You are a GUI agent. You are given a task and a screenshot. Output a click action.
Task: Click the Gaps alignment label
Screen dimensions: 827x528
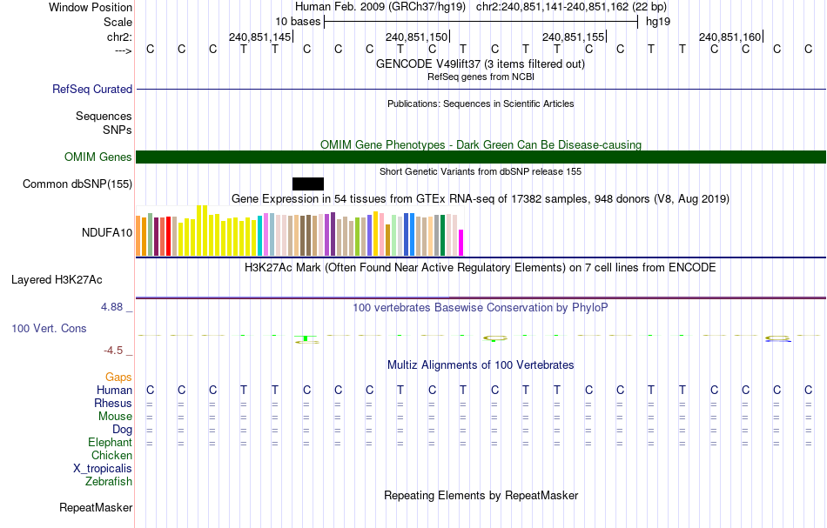(118, 378)
